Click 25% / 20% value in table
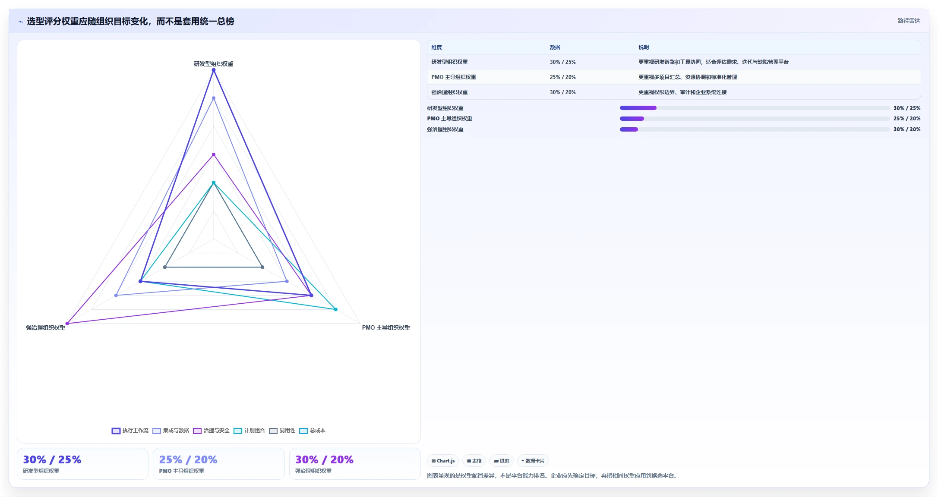 pyautogui.click(x=562, y=77)
